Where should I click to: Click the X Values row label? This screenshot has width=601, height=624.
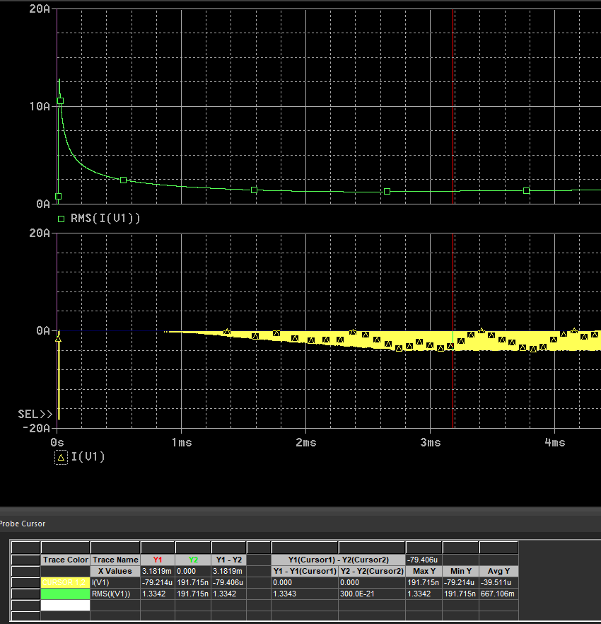pyautogui.click(x=115, y=571)
